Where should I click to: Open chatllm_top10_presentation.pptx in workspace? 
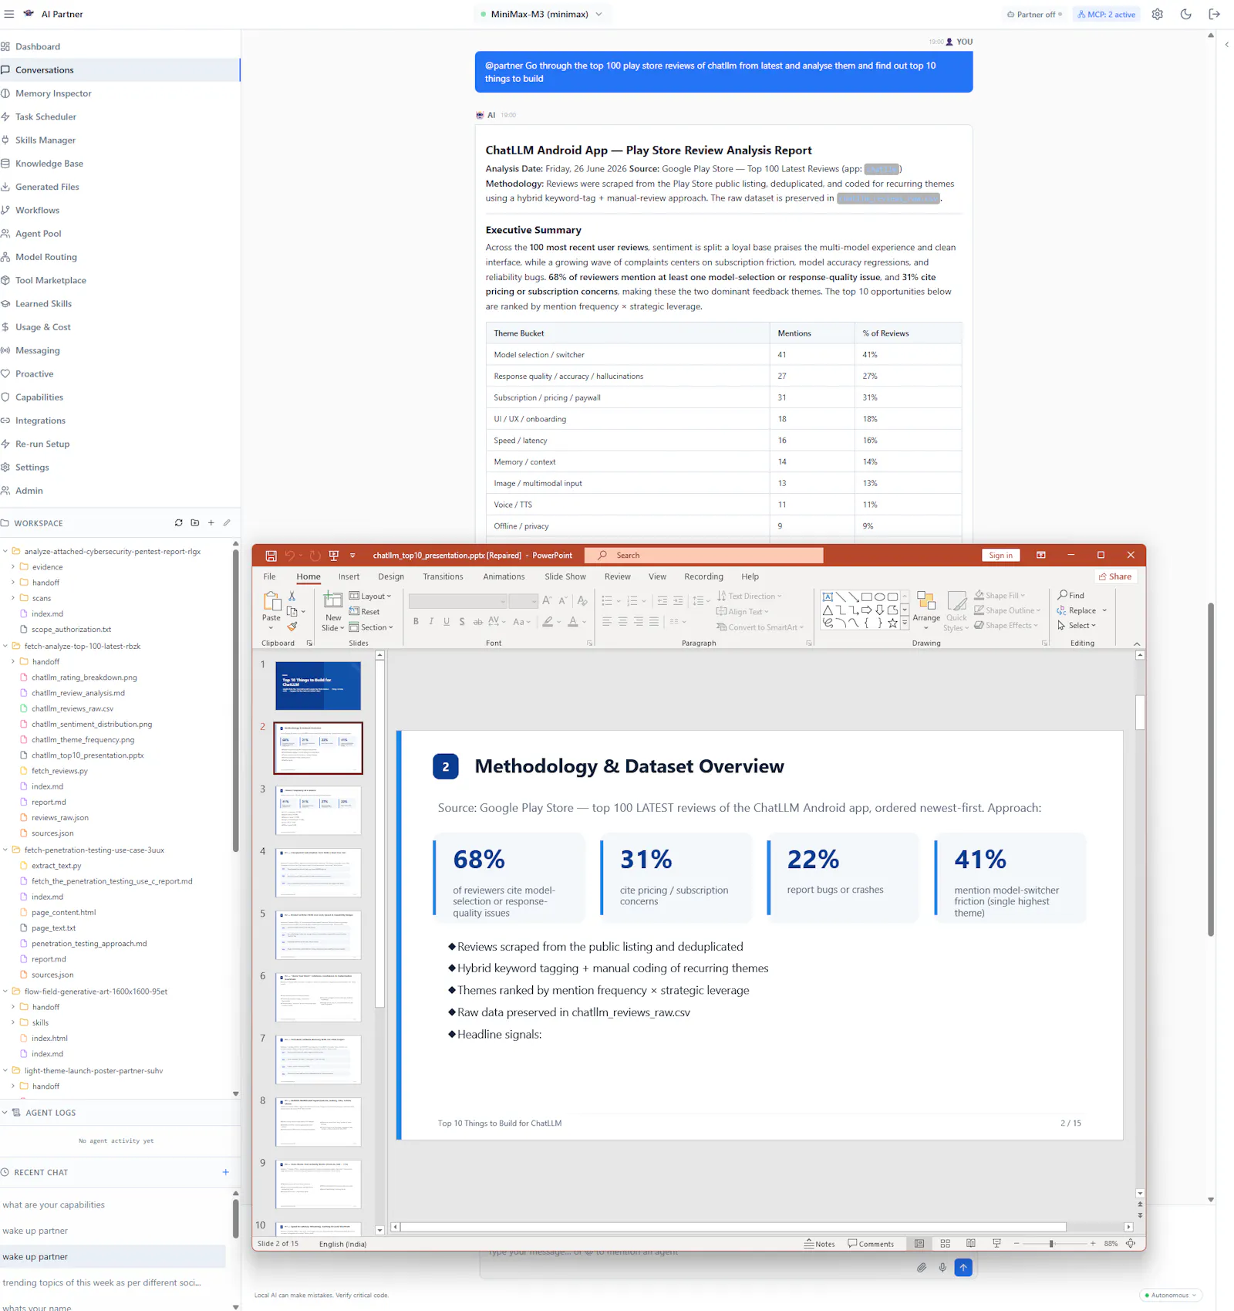tap(87, 755)
